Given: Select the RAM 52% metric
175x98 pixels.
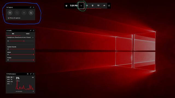Looking at the screenshot, I should pyautogui.click(x=10, y=82).
